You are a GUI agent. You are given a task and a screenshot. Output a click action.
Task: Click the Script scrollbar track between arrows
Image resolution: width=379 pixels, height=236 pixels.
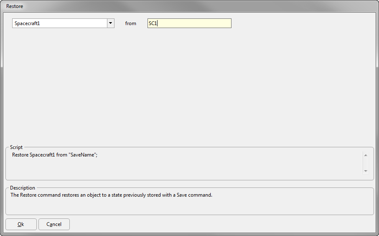tap(366, 163)
